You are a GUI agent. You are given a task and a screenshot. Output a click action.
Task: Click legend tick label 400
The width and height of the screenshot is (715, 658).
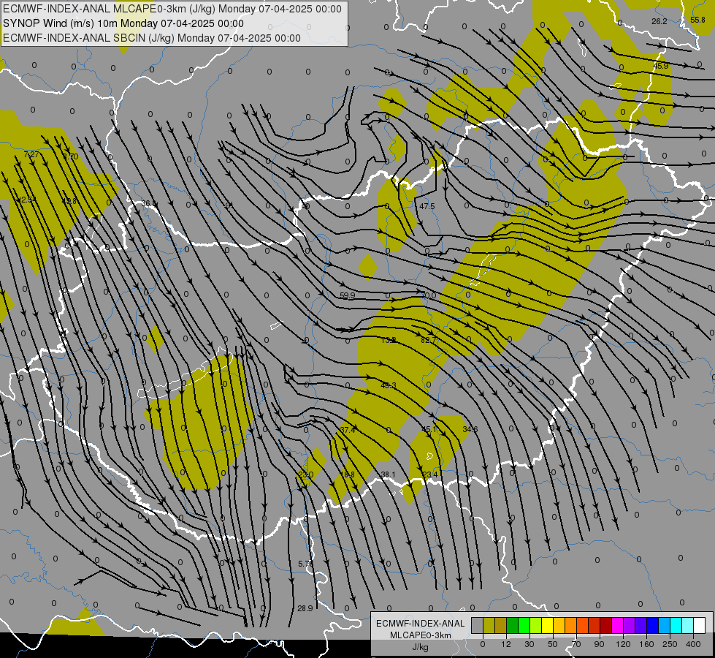pyautogui.click(x=693, y=644)
